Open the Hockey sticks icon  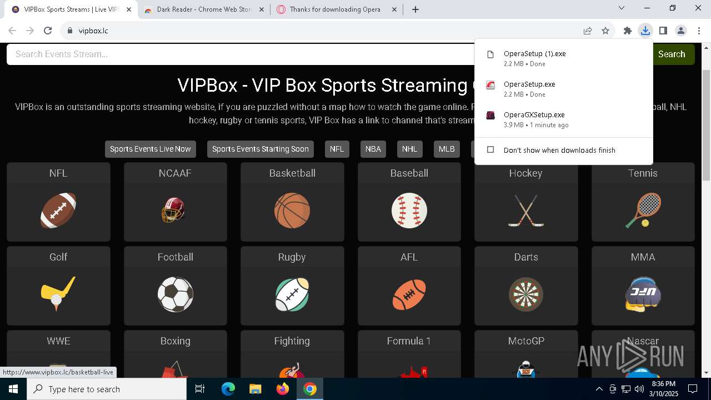526,211
